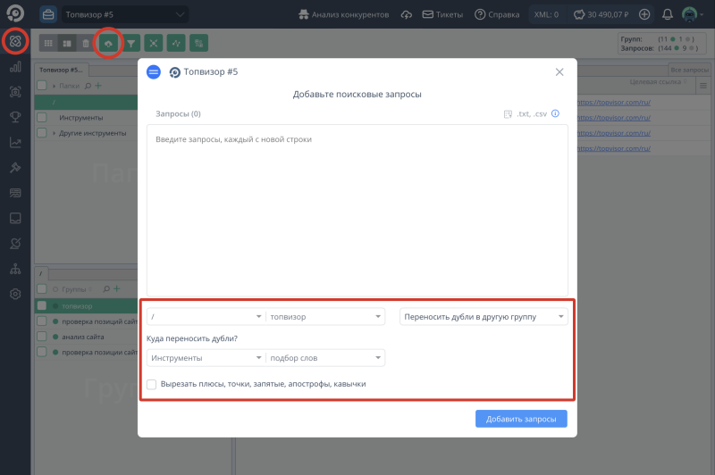
Task: Check the Инструменты folder checkbox
Action: pyautogui.click(x=42, y=118)
